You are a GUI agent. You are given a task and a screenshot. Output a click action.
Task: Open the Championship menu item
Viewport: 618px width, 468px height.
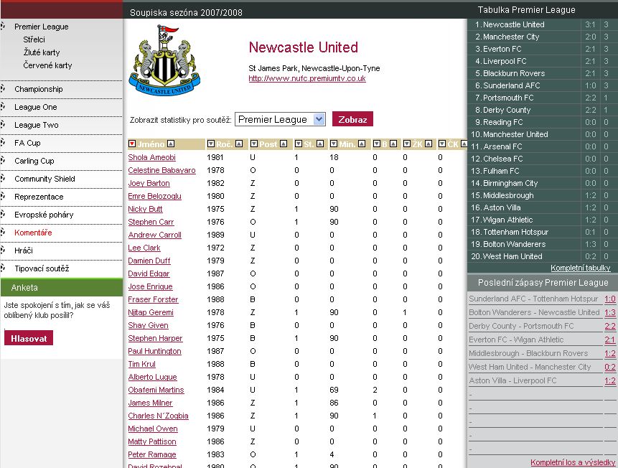click(39, 89)
